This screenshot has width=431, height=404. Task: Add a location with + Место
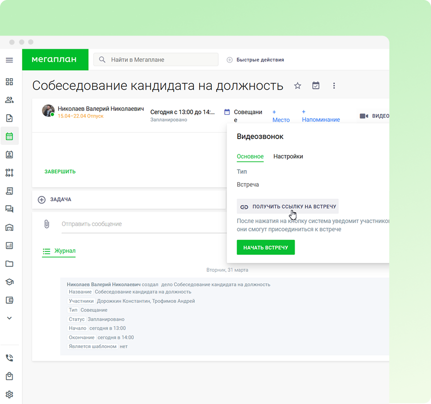[281, 116]
